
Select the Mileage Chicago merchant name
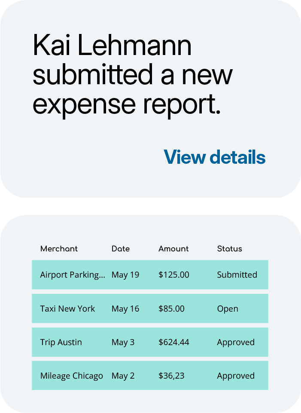[71, 376]
